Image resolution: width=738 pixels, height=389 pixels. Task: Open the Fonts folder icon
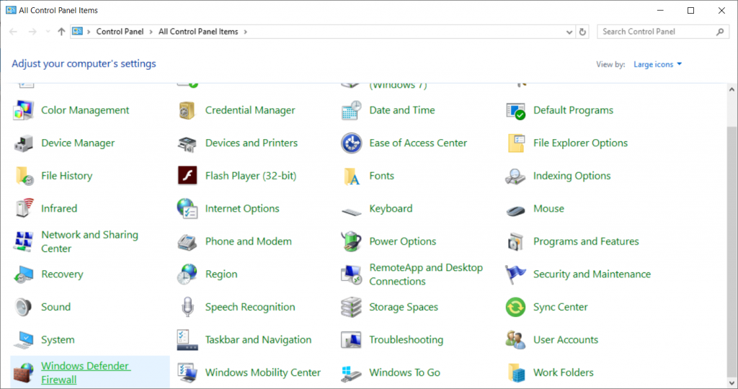(352, 176)
